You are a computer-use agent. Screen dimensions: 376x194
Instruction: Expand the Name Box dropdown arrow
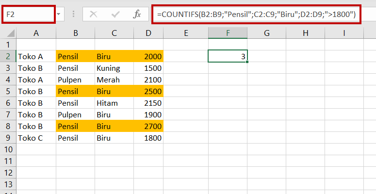tap(59, 15)
